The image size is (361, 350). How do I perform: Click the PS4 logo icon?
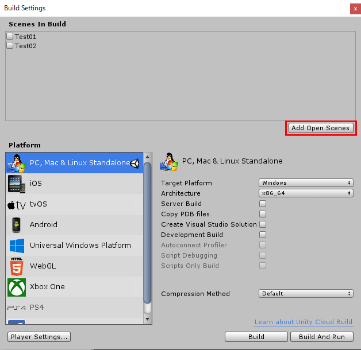point(17,308)
